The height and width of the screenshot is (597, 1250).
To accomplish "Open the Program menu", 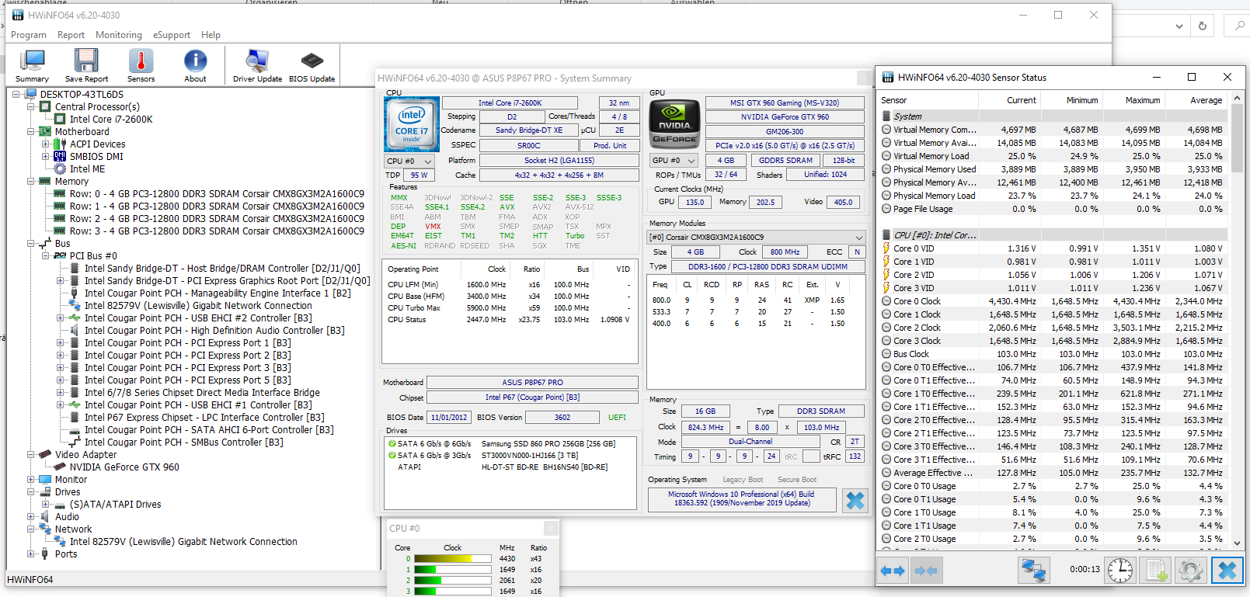I will pos(29,35).
